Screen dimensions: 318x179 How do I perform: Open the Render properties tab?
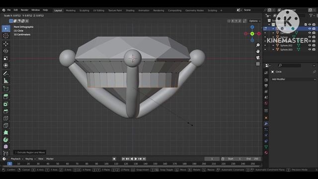(266, 80)
